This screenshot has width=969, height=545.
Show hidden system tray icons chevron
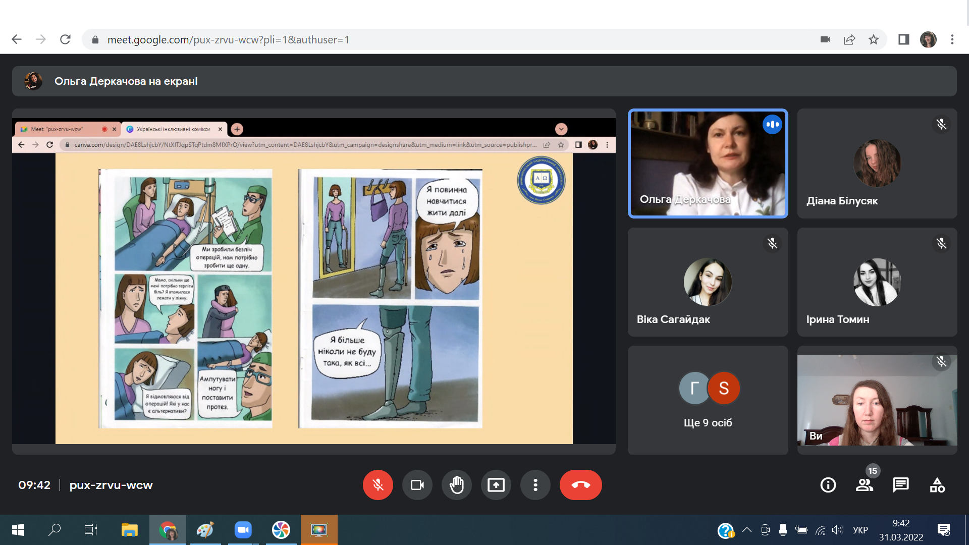(747, 530)
